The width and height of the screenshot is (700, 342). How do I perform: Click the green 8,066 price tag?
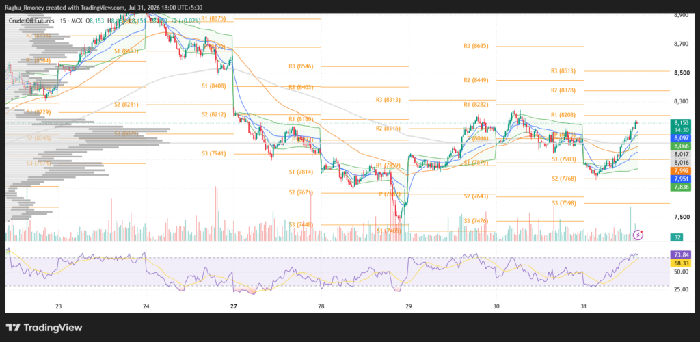(x=681, y=146)
